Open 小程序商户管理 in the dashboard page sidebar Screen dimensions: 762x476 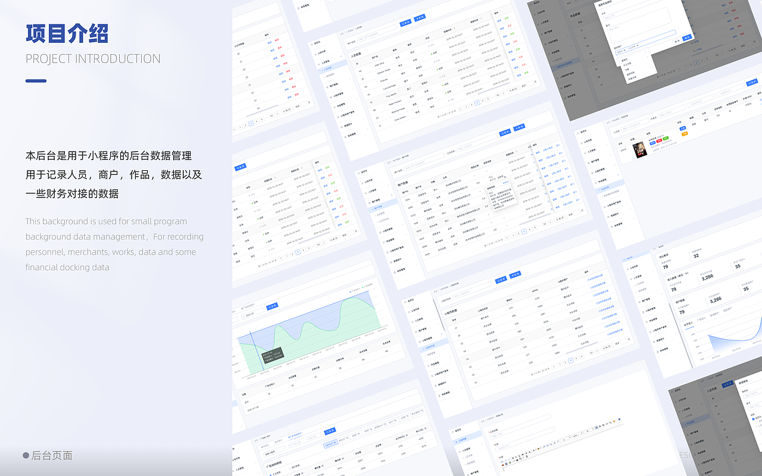pyautogui.click(x=660, y=329)
